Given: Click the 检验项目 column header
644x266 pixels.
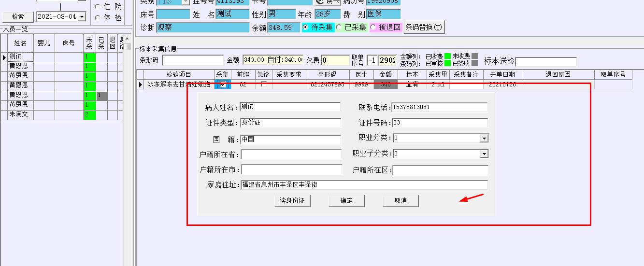Looking at the screenshot, I should [179, 74].
